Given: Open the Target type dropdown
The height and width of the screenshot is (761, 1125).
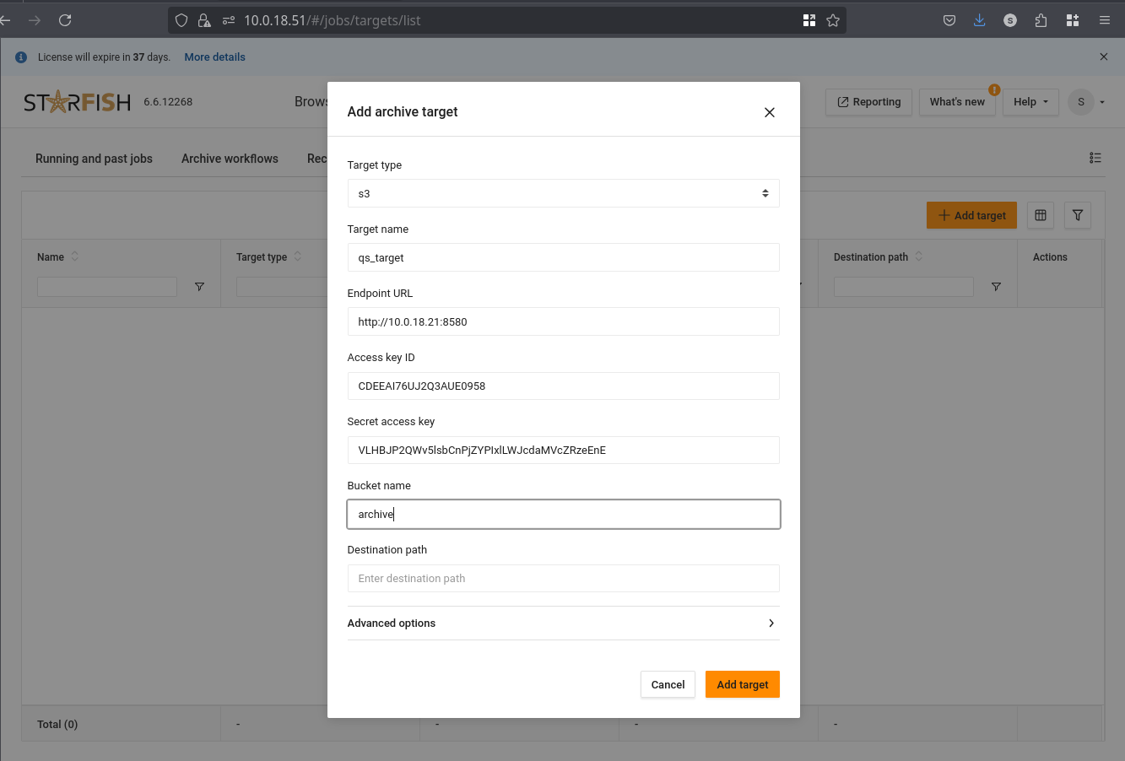Looking at the screenshot, I should tap(563, 193).
